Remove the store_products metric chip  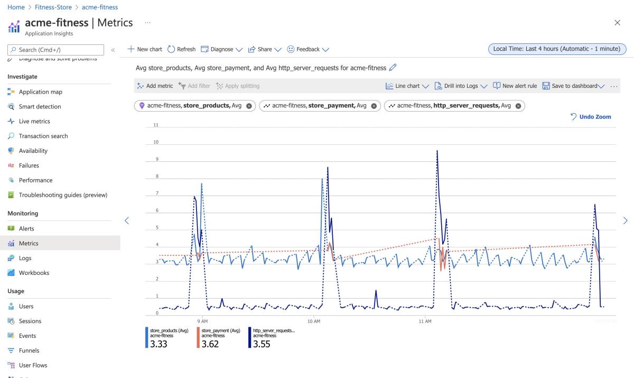click(249, 106)
